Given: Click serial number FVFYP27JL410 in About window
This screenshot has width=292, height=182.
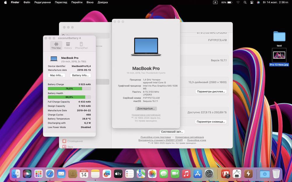Looking at the screenshot, I should coord(151,98).
